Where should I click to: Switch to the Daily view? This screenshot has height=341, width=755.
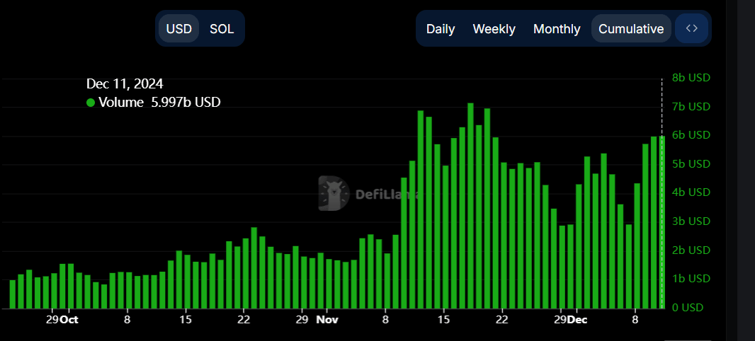tap(441, 29)
